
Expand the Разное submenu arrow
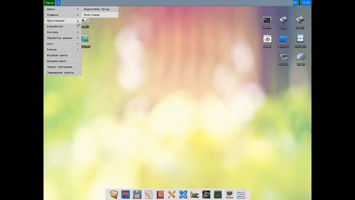pyautogui.click(x=78, y=49)
